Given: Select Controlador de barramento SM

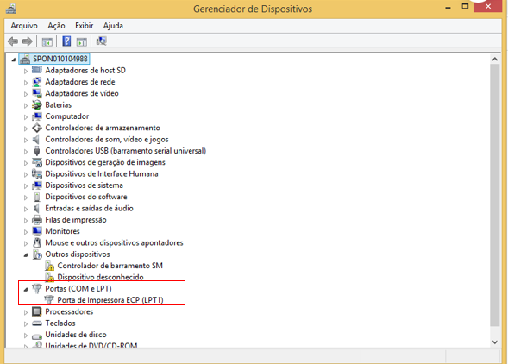Looking at the screenshot, I should pos(110,266).
